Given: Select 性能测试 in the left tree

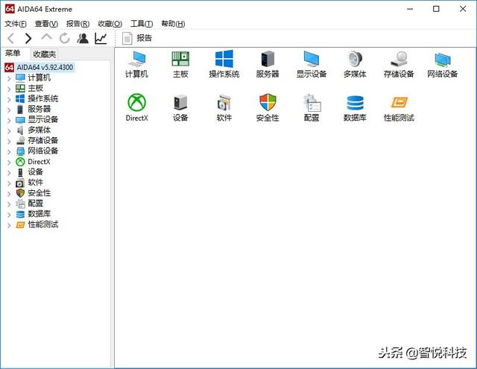Looking at the screenshot, I should tap(37, 224).
